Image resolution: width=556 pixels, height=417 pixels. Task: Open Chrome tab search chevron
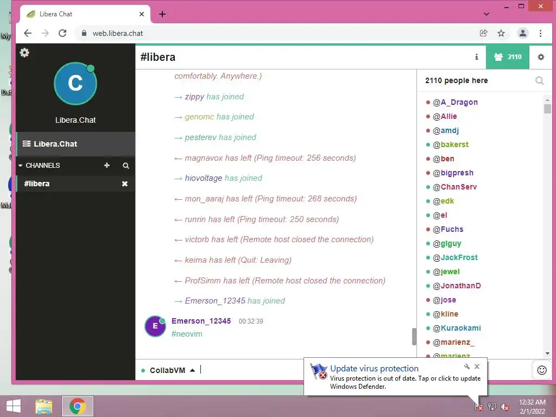(x=486, y=14)
